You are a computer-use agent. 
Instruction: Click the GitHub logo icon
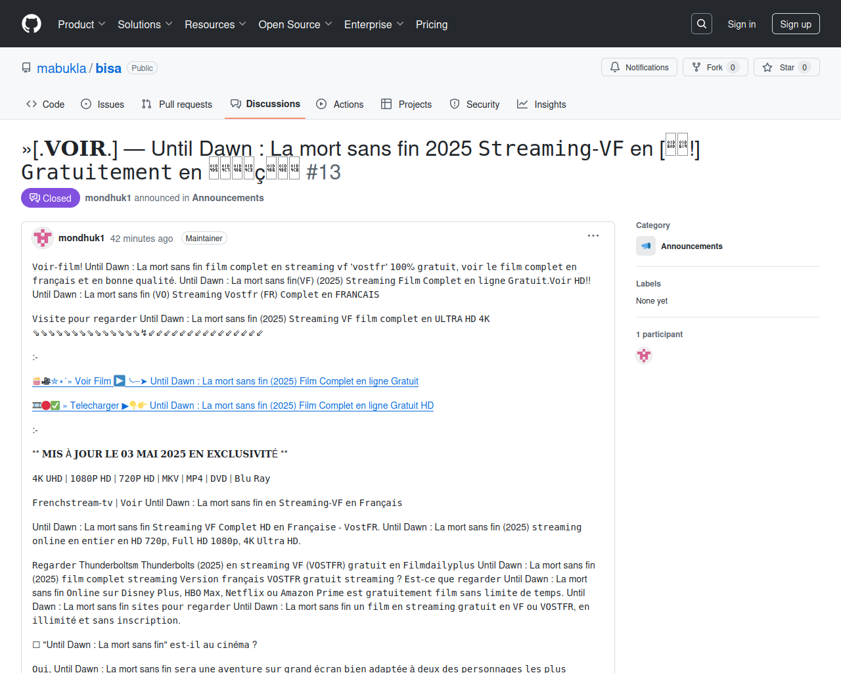[x=32, y=24]
